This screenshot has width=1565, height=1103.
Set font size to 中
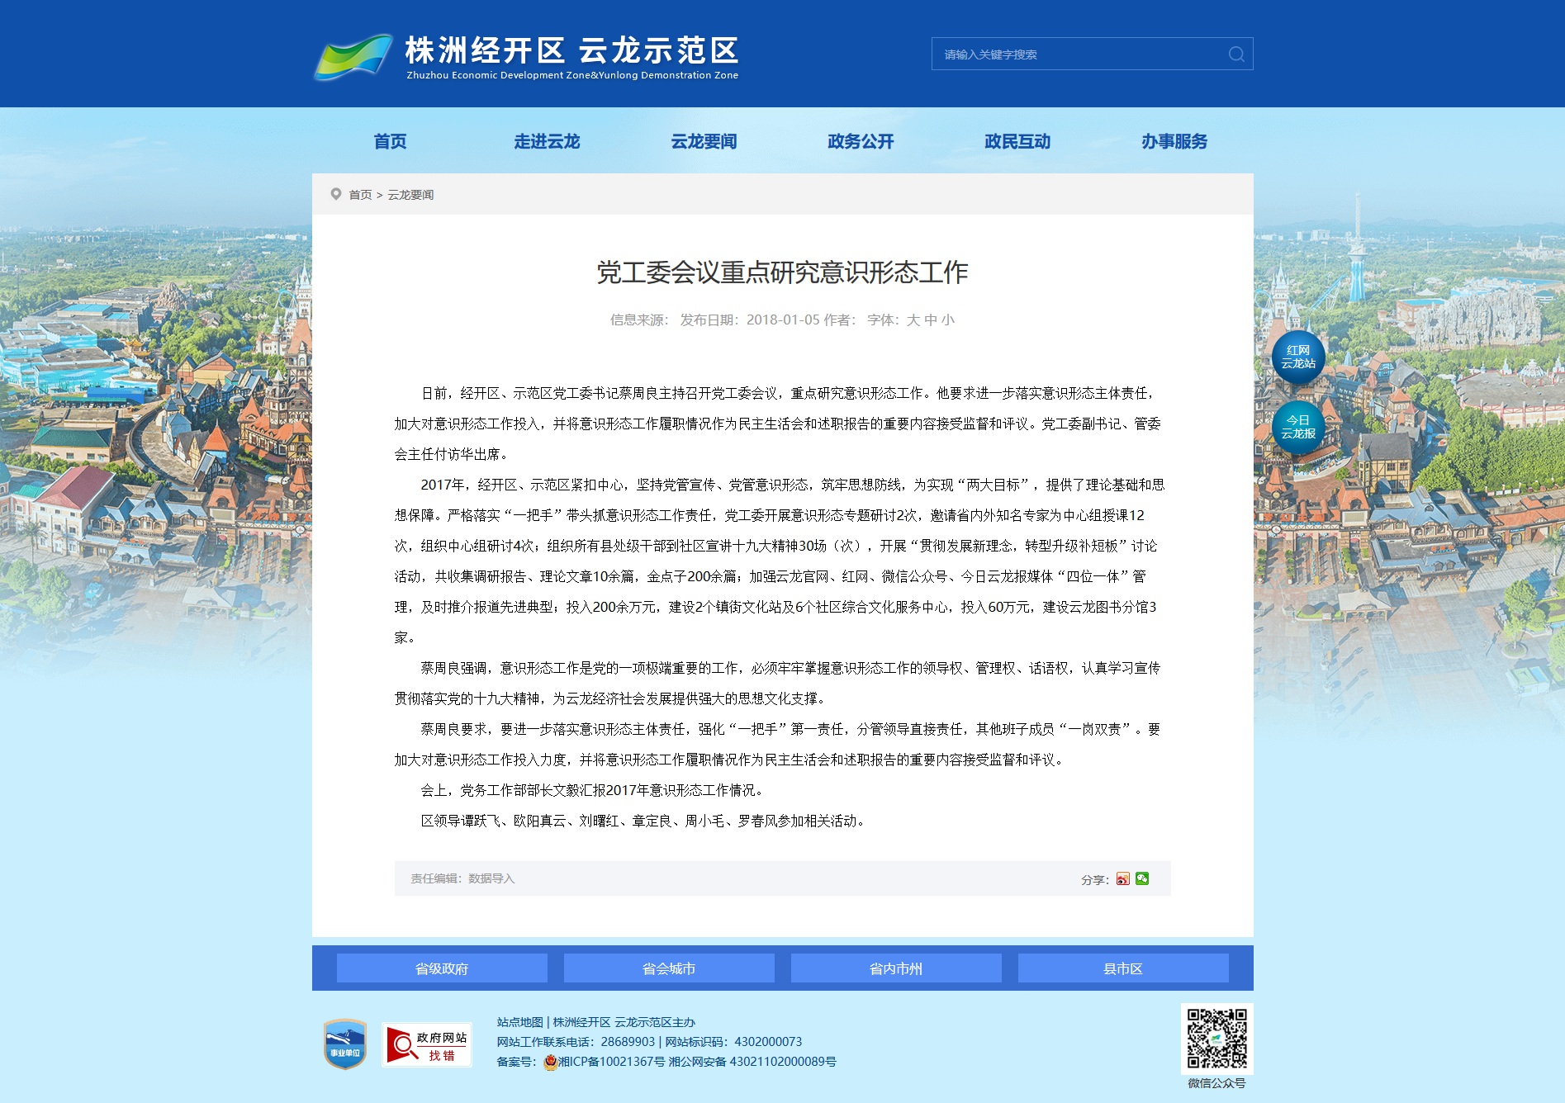tap(931, 320)
